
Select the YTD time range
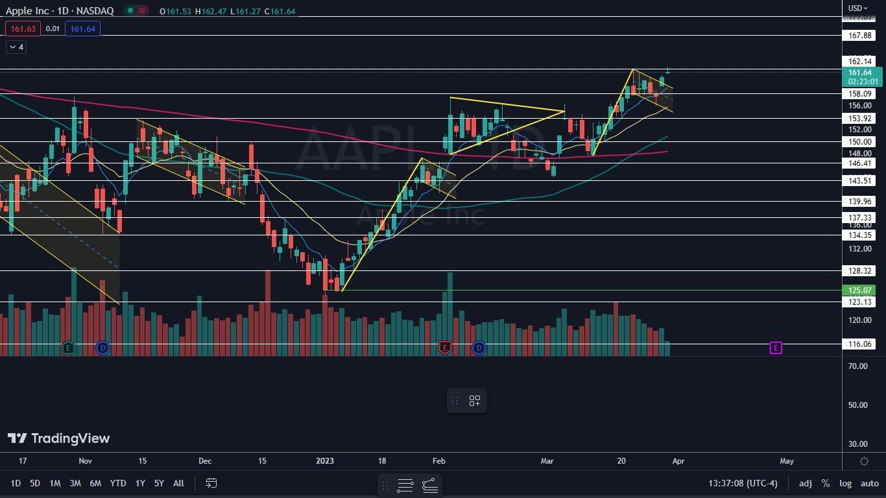point(118,483)
